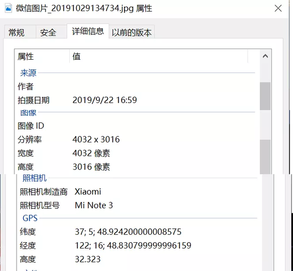The height and width of the screenshot is (271, 293).
Task: Click the image file icon in title bar
Action: (x=8, y=9)
